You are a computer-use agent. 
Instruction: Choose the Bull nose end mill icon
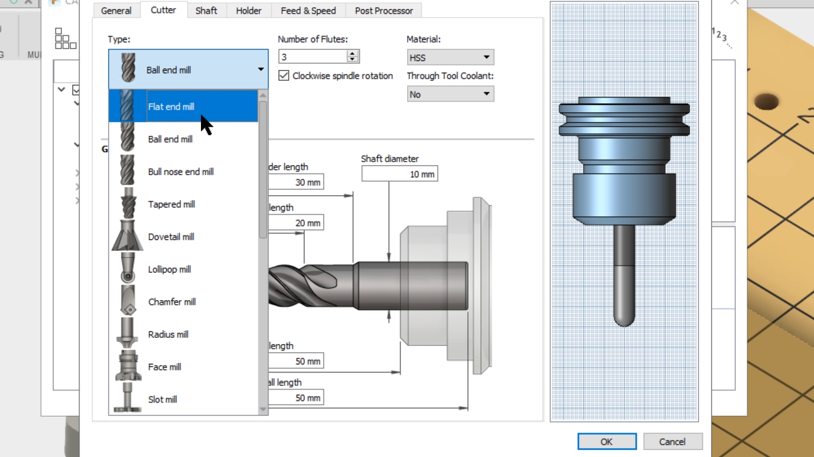tap(127, 171)
